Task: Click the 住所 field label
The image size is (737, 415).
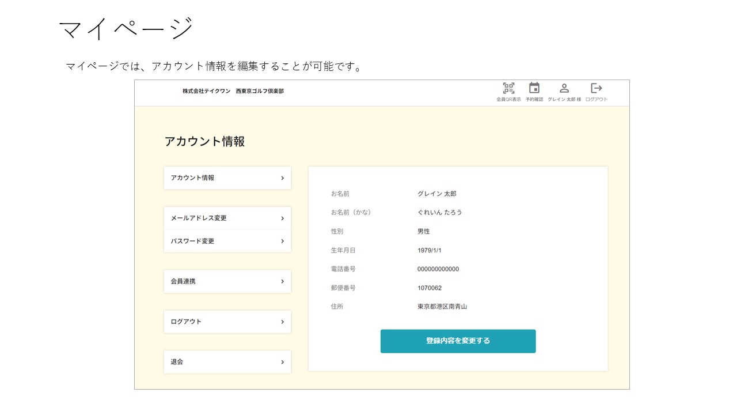Action: 337,307
